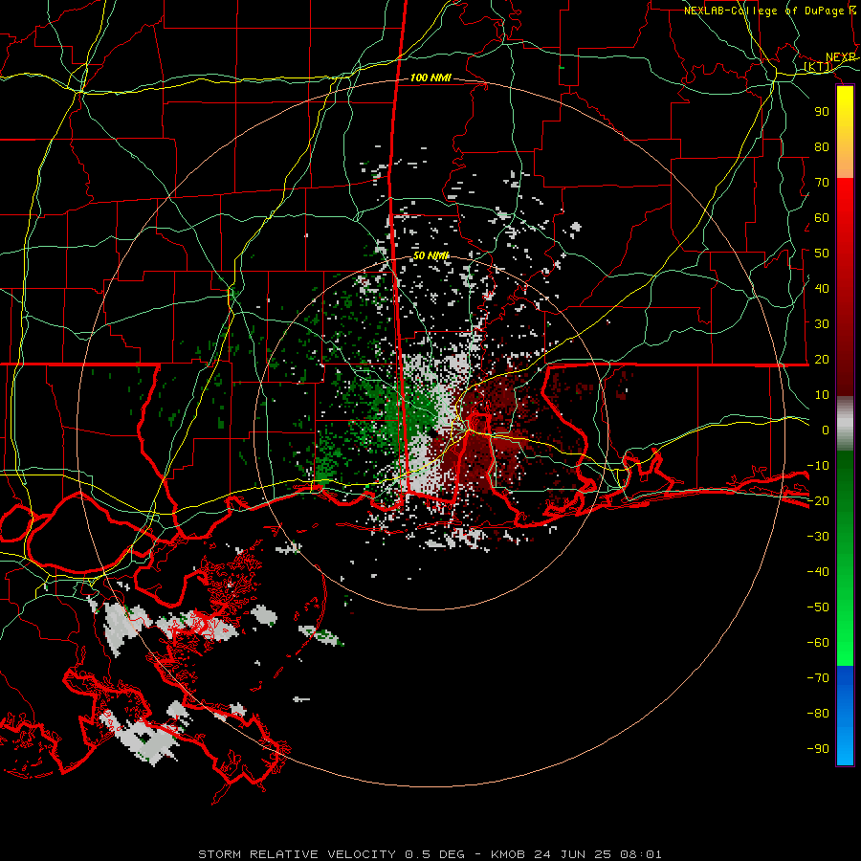Pick the gray zero band of the color bar

[845, 424]
